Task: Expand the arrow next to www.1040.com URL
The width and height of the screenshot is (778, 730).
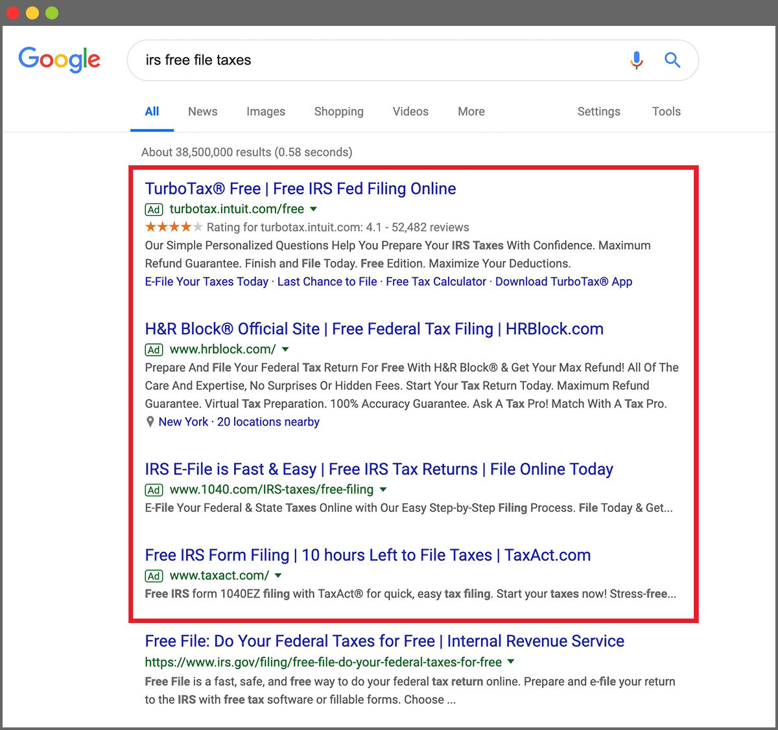Action: tap(383, 490)
